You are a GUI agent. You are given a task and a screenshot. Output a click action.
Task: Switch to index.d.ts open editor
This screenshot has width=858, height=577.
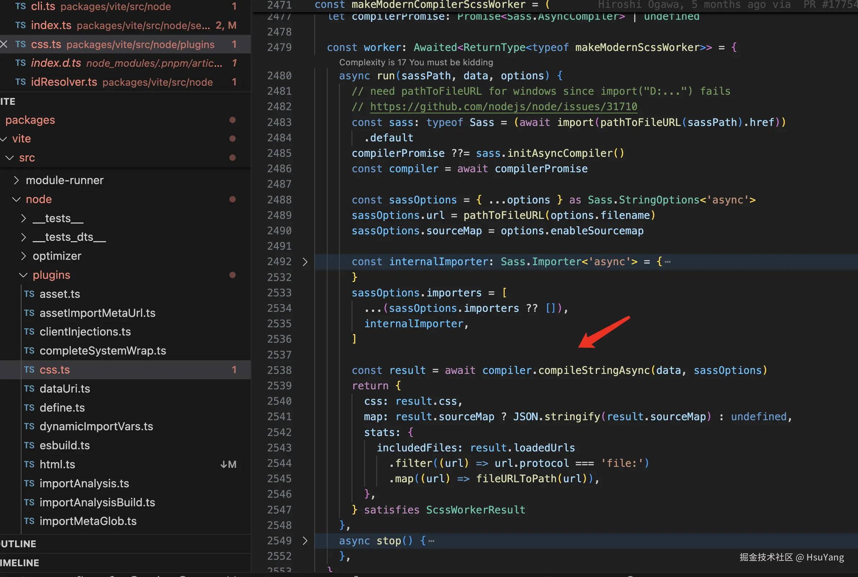point(56,63)
